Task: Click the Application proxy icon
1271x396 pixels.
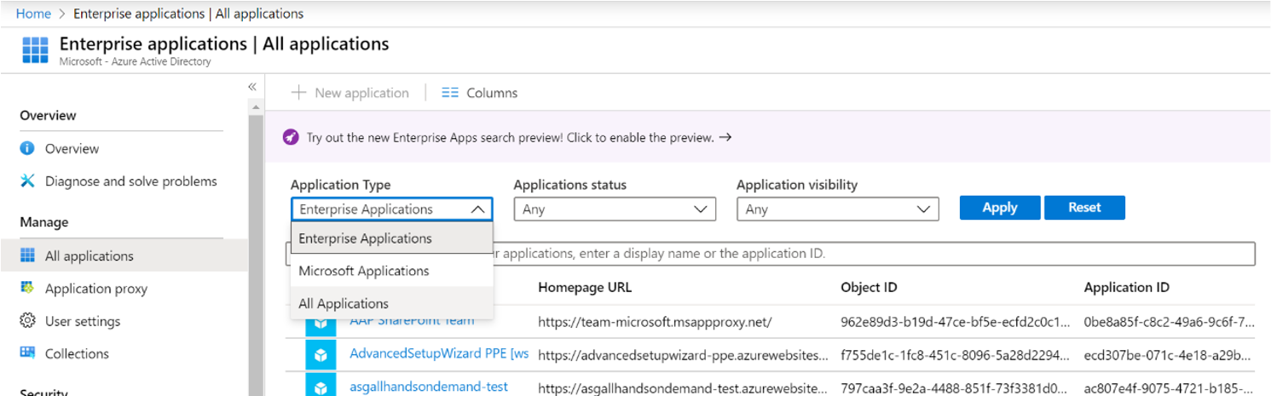Action: [27, 288]
